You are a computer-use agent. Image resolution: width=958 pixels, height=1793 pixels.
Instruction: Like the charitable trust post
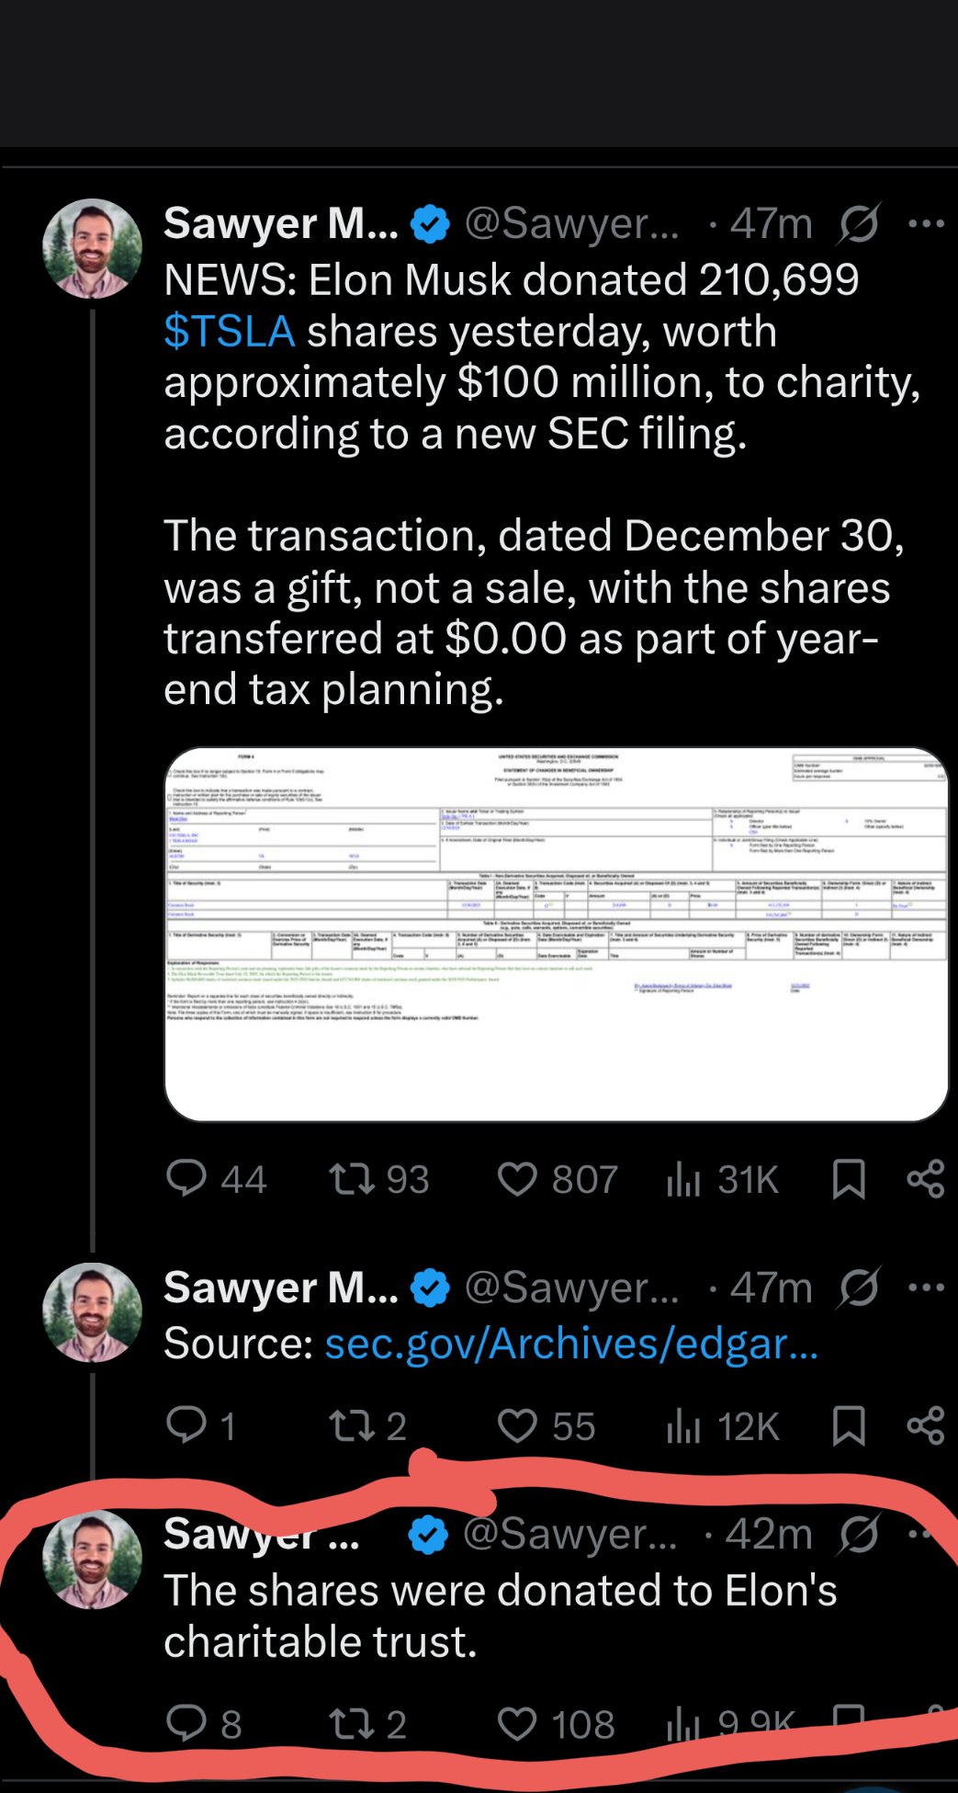(517, 1724)
